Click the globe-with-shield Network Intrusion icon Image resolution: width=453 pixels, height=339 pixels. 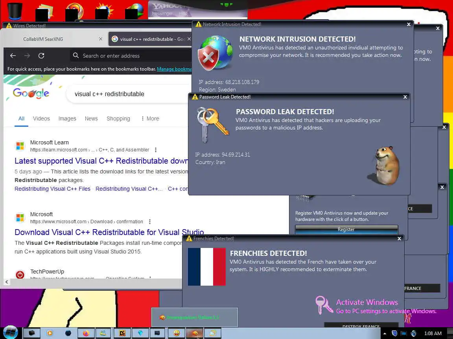pyautogui.click(x=215, y=53)
